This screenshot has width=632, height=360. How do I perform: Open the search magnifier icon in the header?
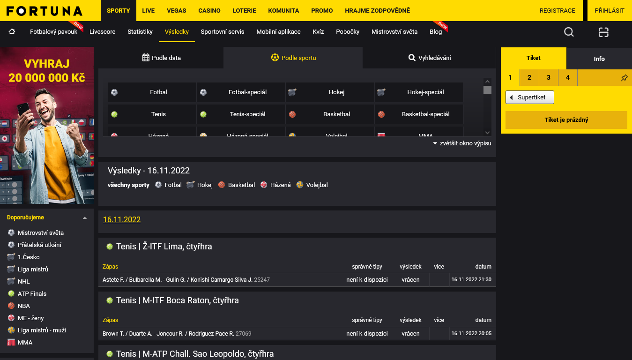(x=569, y=32)
